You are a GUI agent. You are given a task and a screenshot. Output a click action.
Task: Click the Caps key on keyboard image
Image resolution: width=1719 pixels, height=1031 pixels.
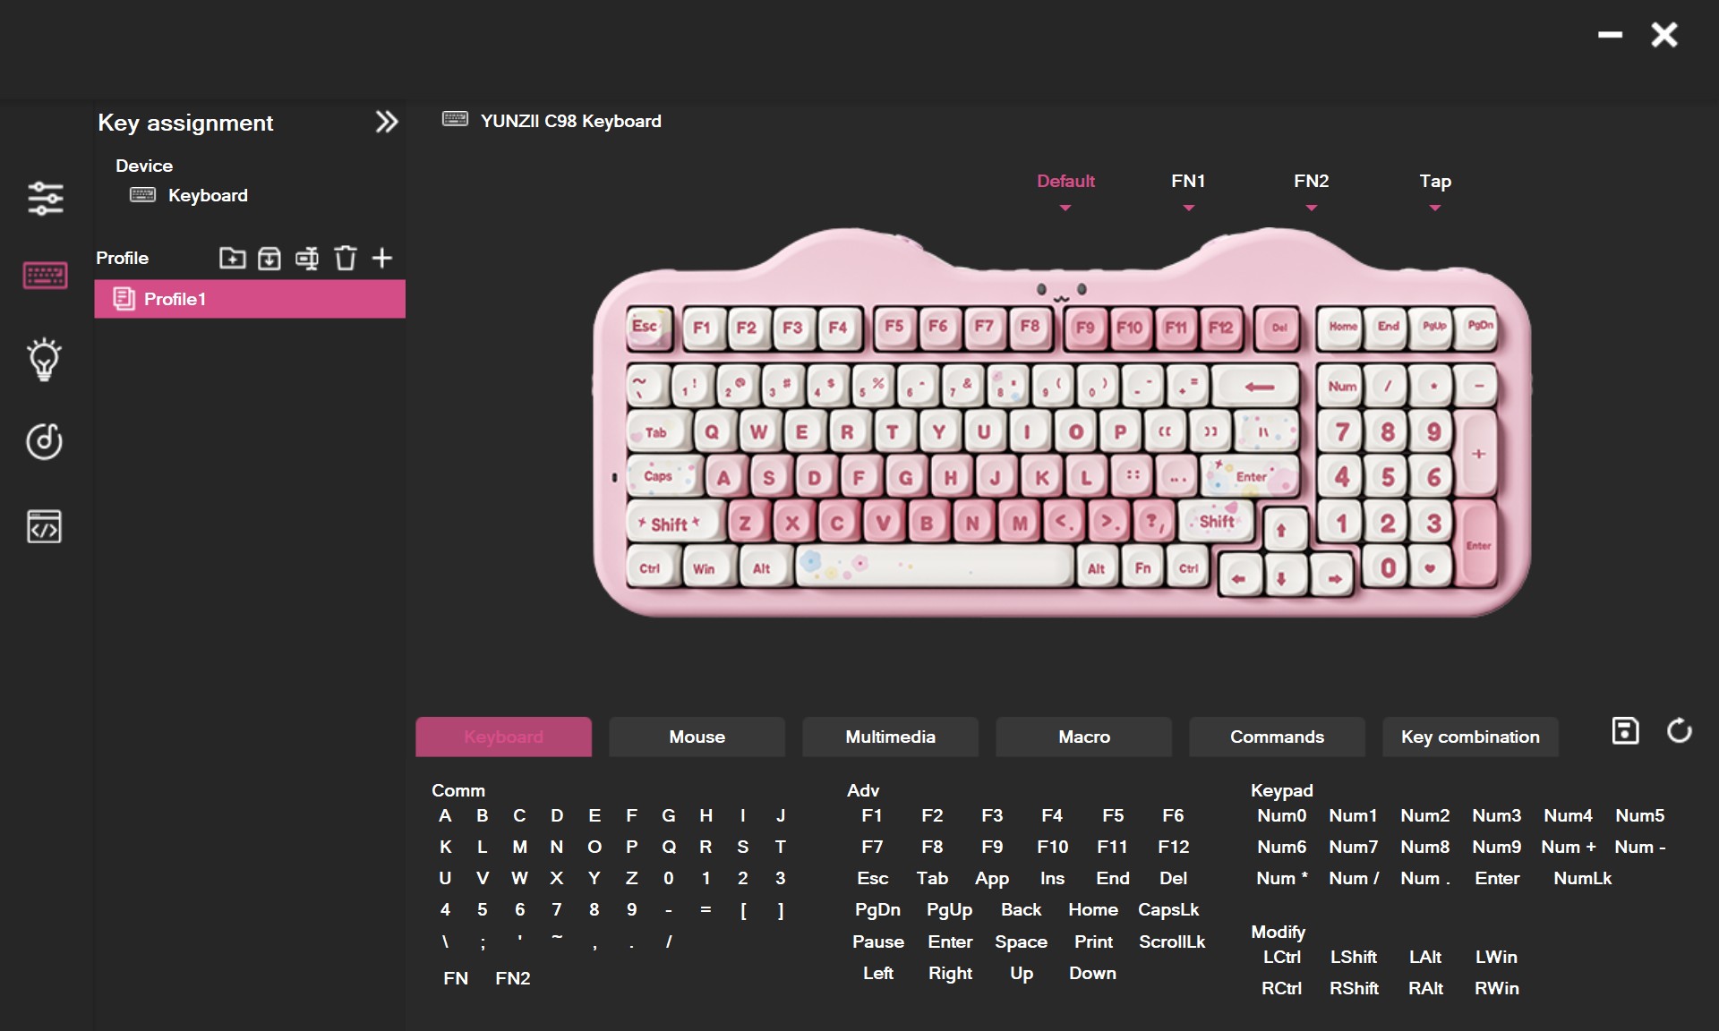pyautogui.click(x=663, y=476)
